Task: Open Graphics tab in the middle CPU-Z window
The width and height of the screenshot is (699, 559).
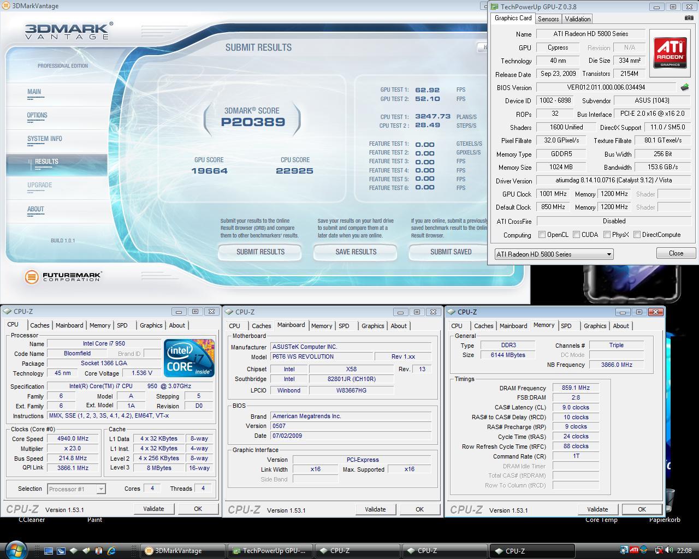Action: pos(373,326)
